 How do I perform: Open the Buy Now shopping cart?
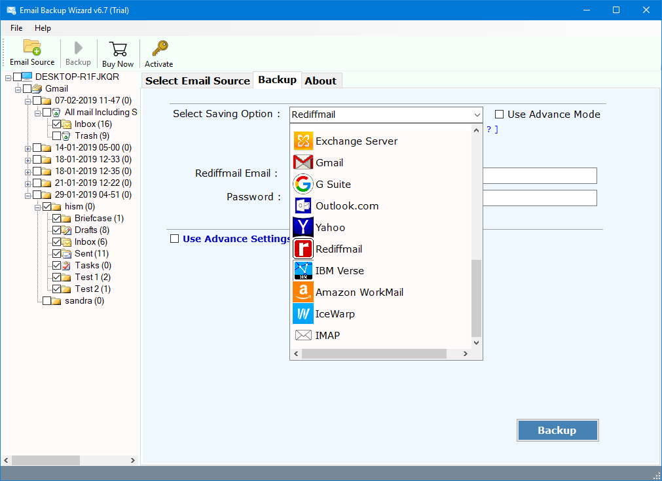118,48
